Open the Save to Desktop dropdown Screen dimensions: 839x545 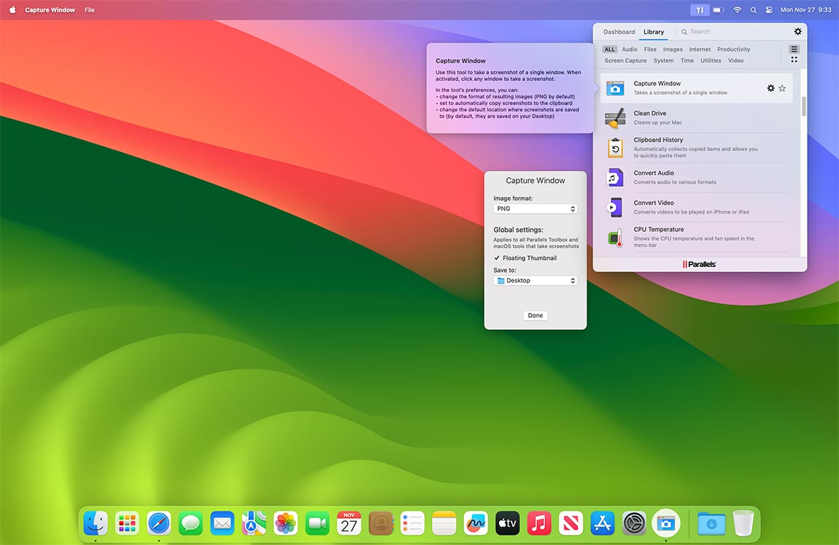(x=535, y=281)
